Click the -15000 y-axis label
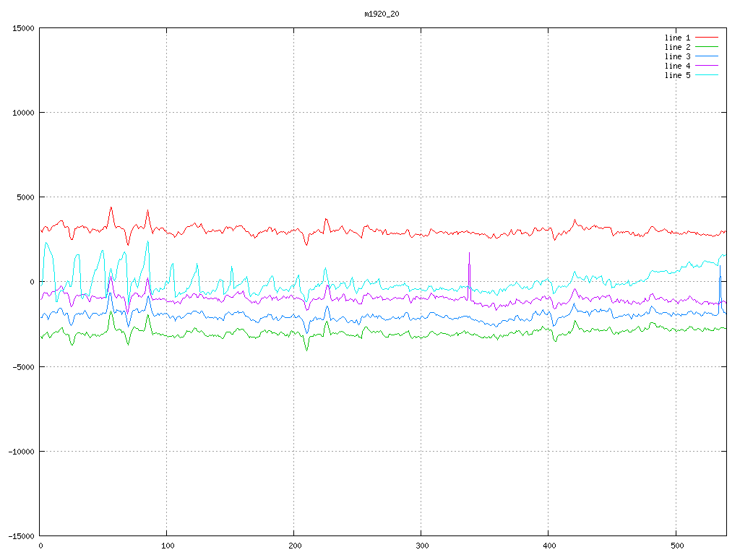Screen dimensions: 740x555 21,536
